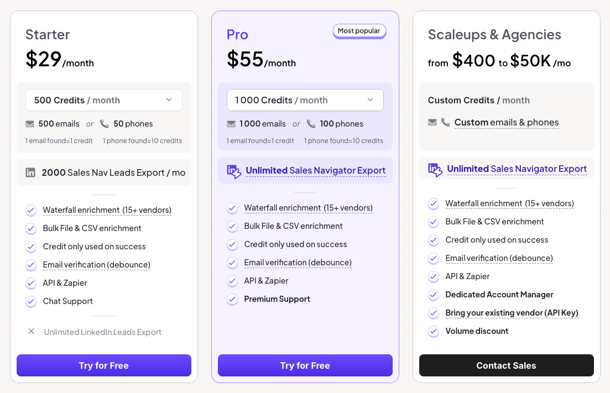Screen dimensions: 610x393
Task: Click the X icon beside Unlimited LinkedIn Leads Export
Action: 32,332
